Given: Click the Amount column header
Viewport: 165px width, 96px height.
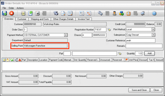Looking at the screenshot, I should [159, 60].
